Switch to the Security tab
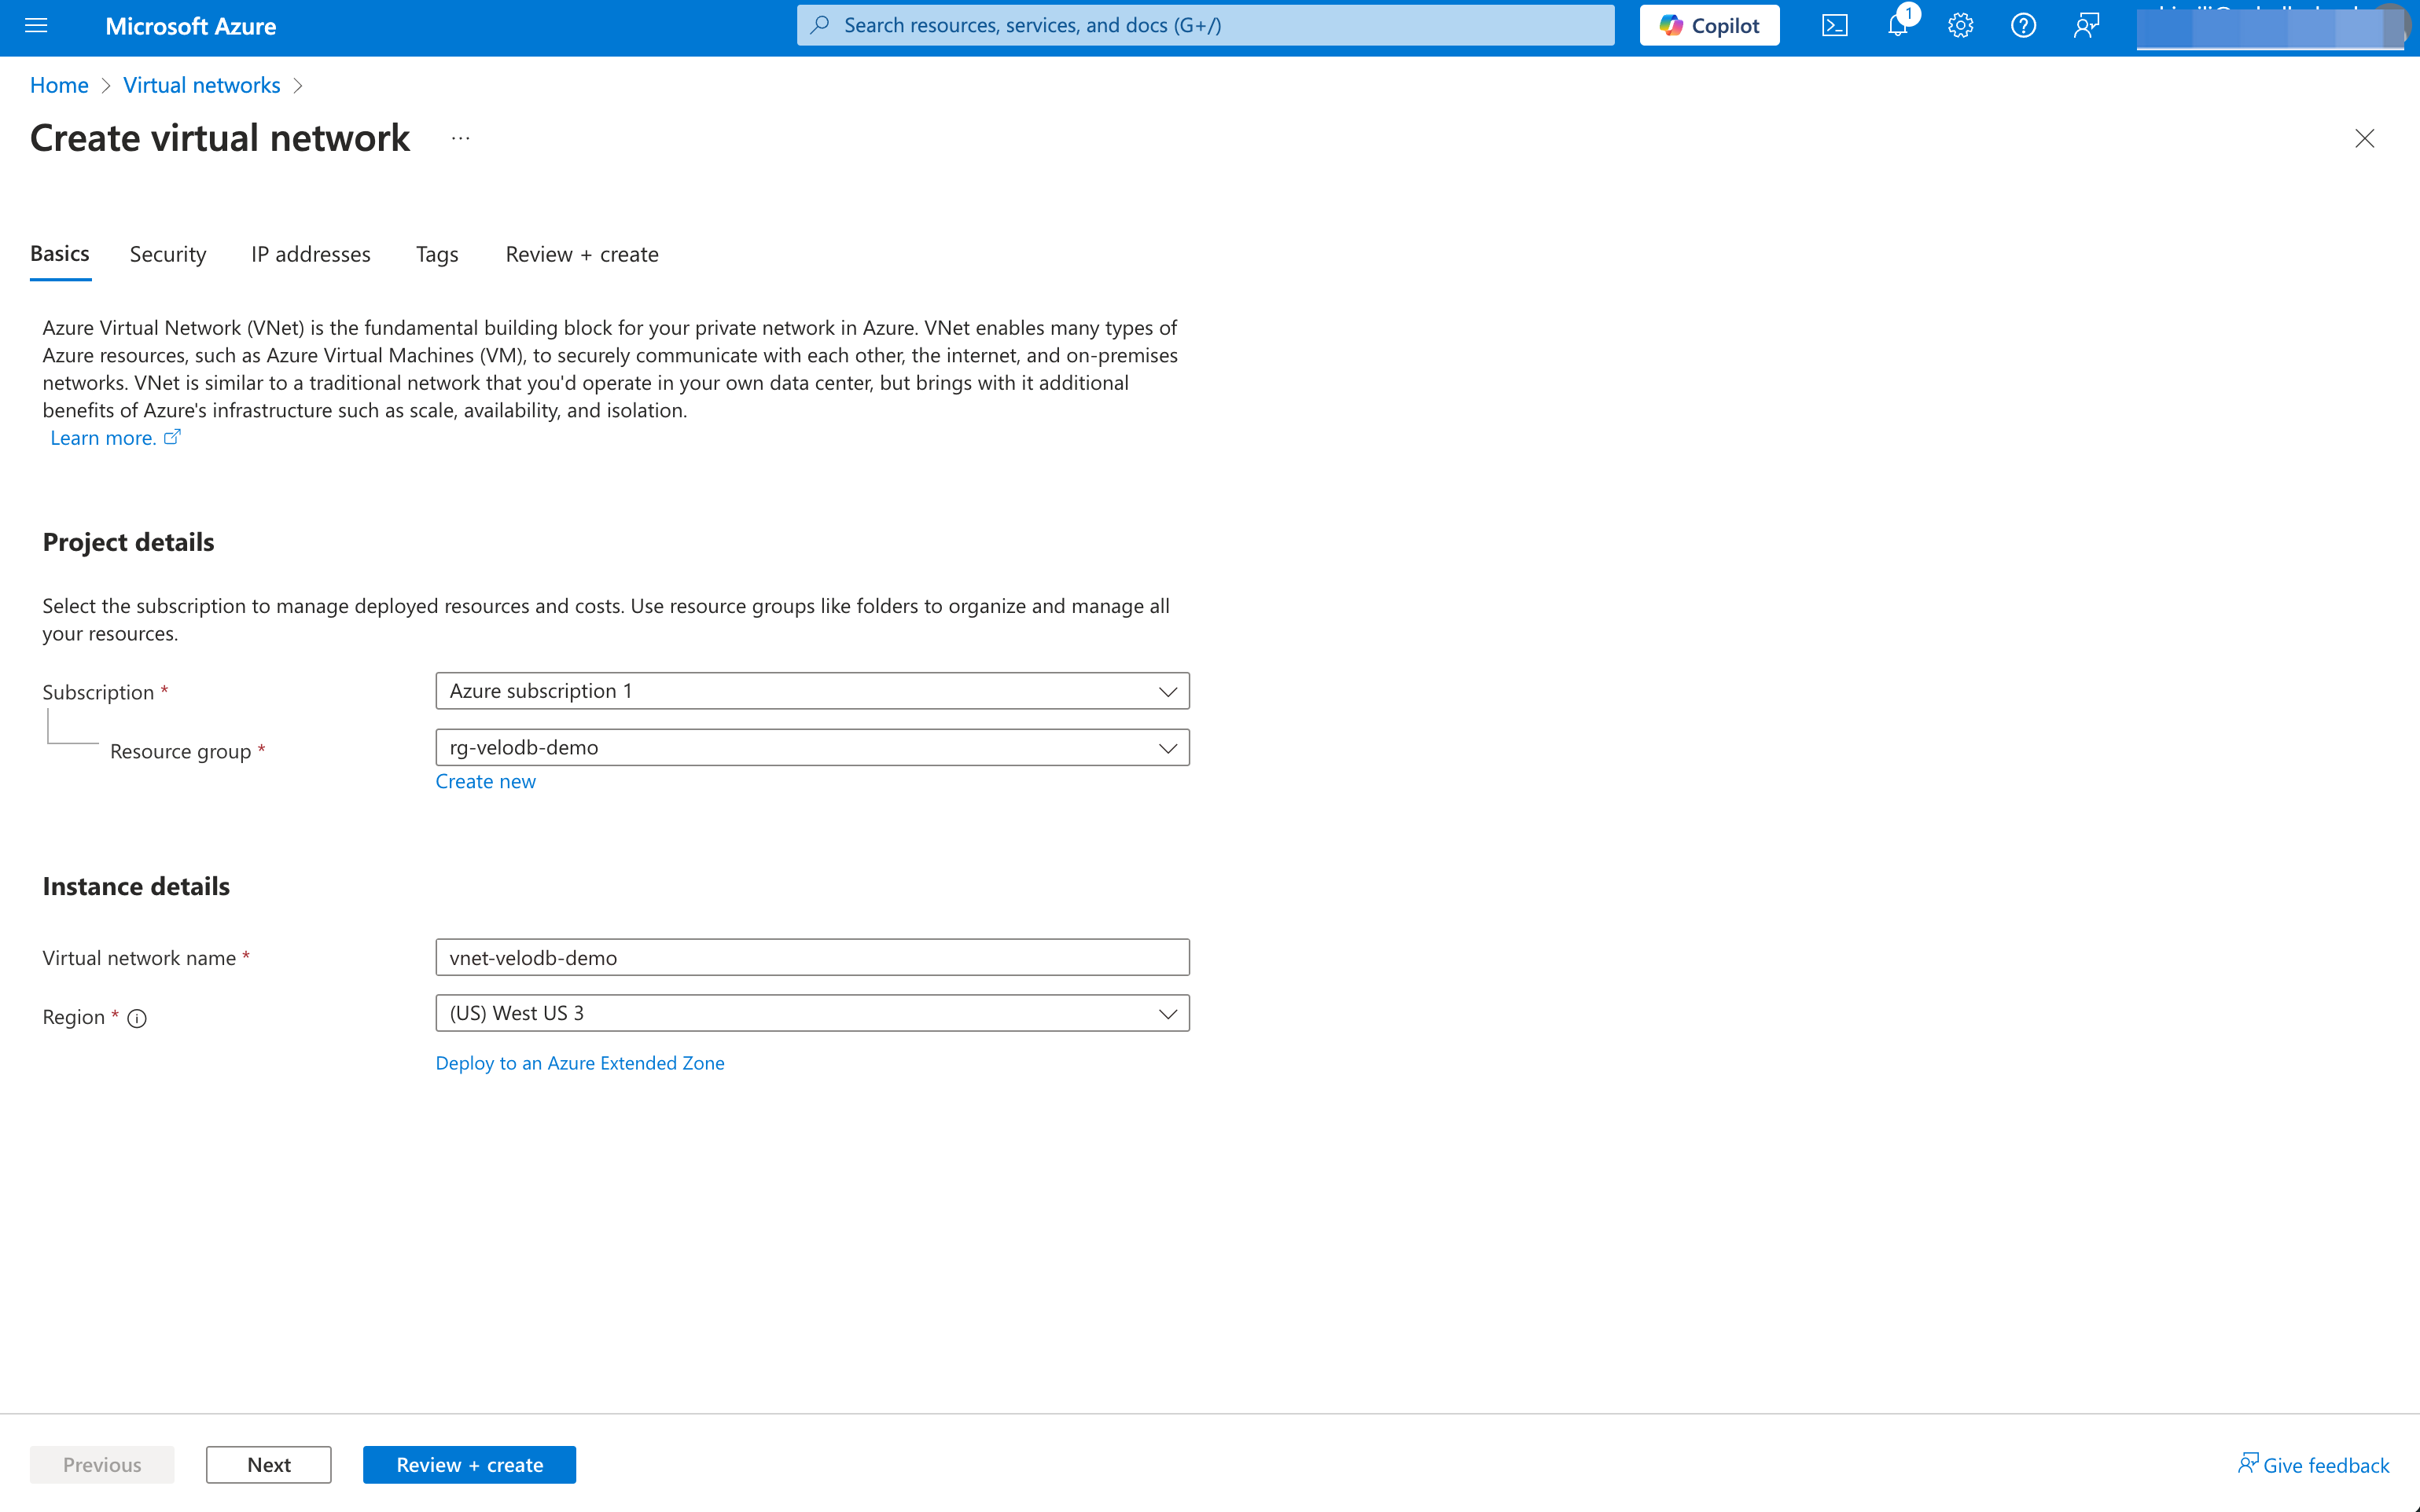The image size is (2420, 1512). point(167,254)
